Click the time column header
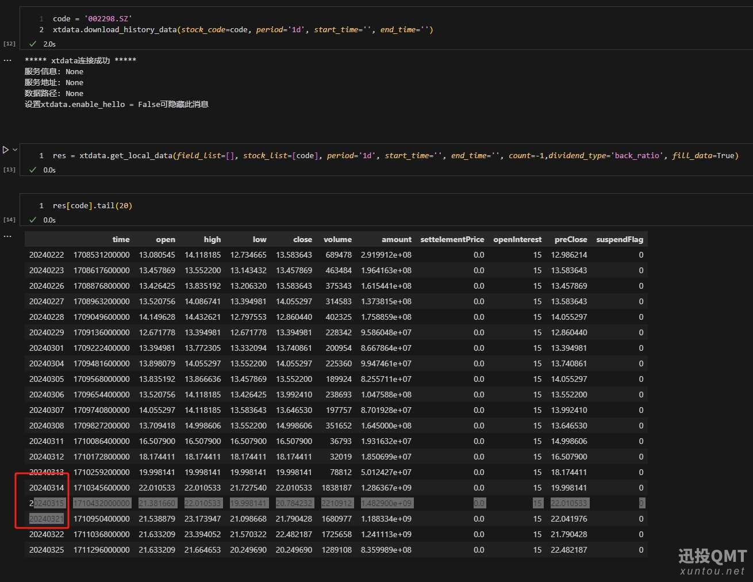 [121, 239]
